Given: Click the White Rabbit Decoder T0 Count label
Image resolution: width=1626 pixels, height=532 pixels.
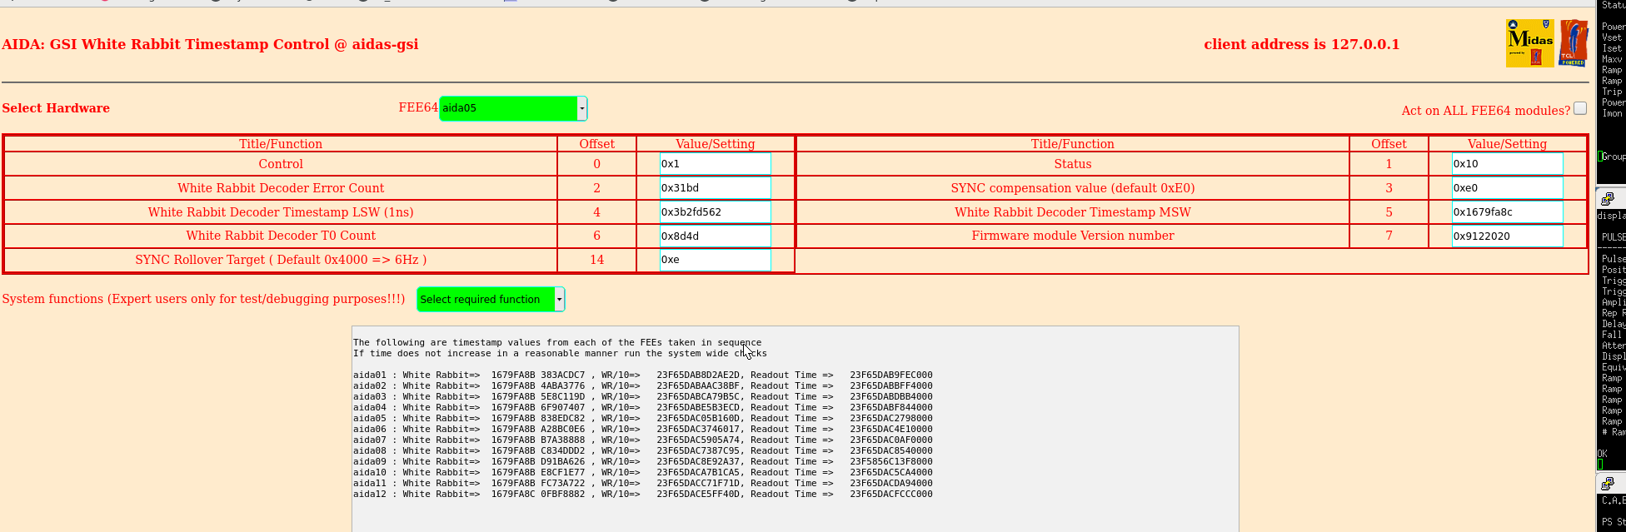Looking at the screenshot, I should pyautogui.click(x=281, y=236).
